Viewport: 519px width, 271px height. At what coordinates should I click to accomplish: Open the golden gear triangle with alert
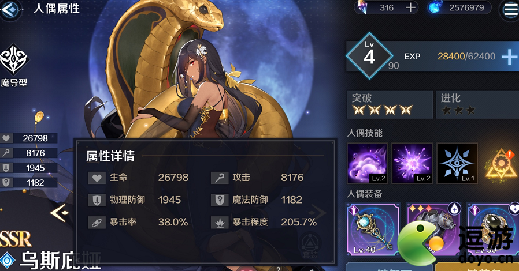click(501, 164)
